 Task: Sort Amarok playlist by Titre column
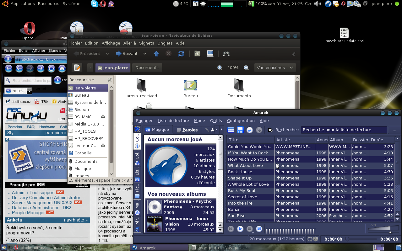click(x=251, y=140)
